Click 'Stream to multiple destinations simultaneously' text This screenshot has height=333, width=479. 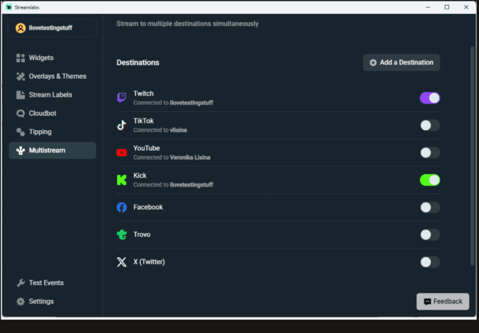pos(187,24)
